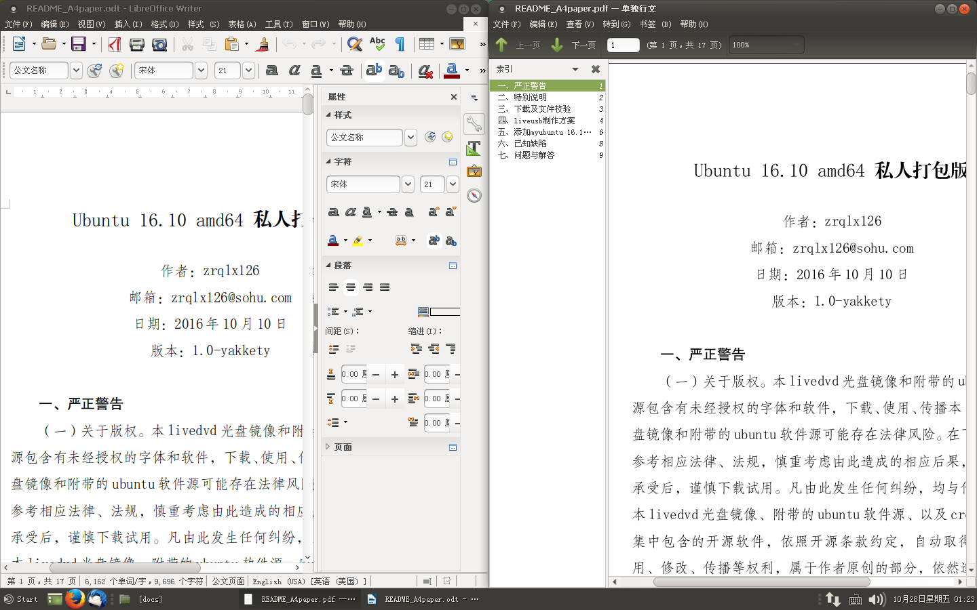
Task: Open Writer 插入 menu
Action: point(128,24)
